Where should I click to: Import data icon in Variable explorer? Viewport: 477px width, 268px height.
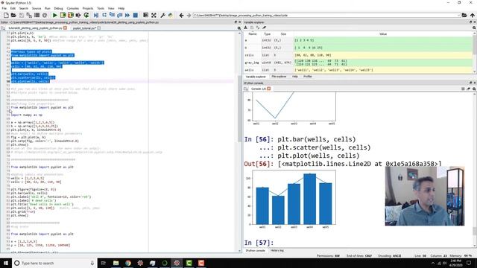246,28
